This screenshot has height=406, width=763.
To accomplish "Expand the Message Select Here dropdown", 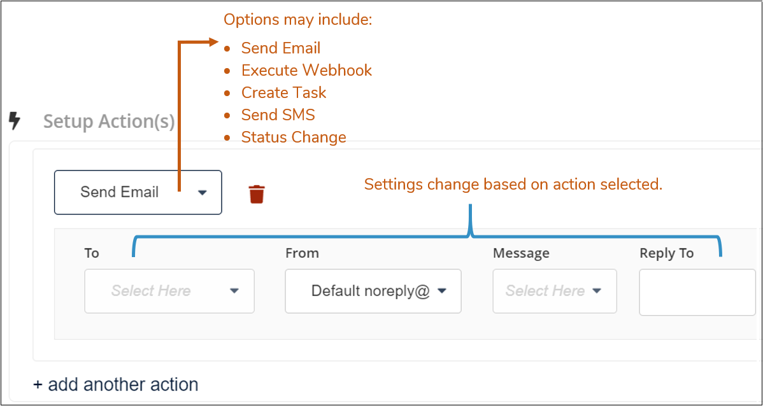I will [554, 291].
